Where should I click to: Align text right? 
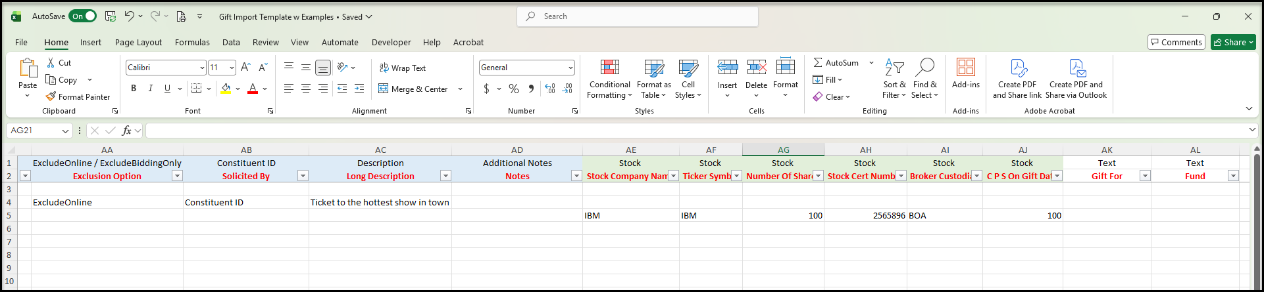(x=323, y=89)
